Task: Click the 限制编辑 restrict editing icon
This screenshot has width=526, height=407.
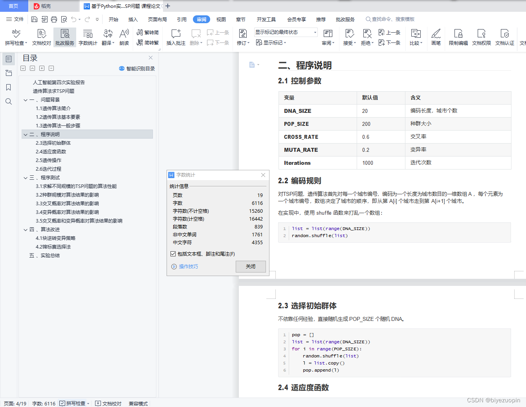Action: pyautogui.click(x=458, y=34)
